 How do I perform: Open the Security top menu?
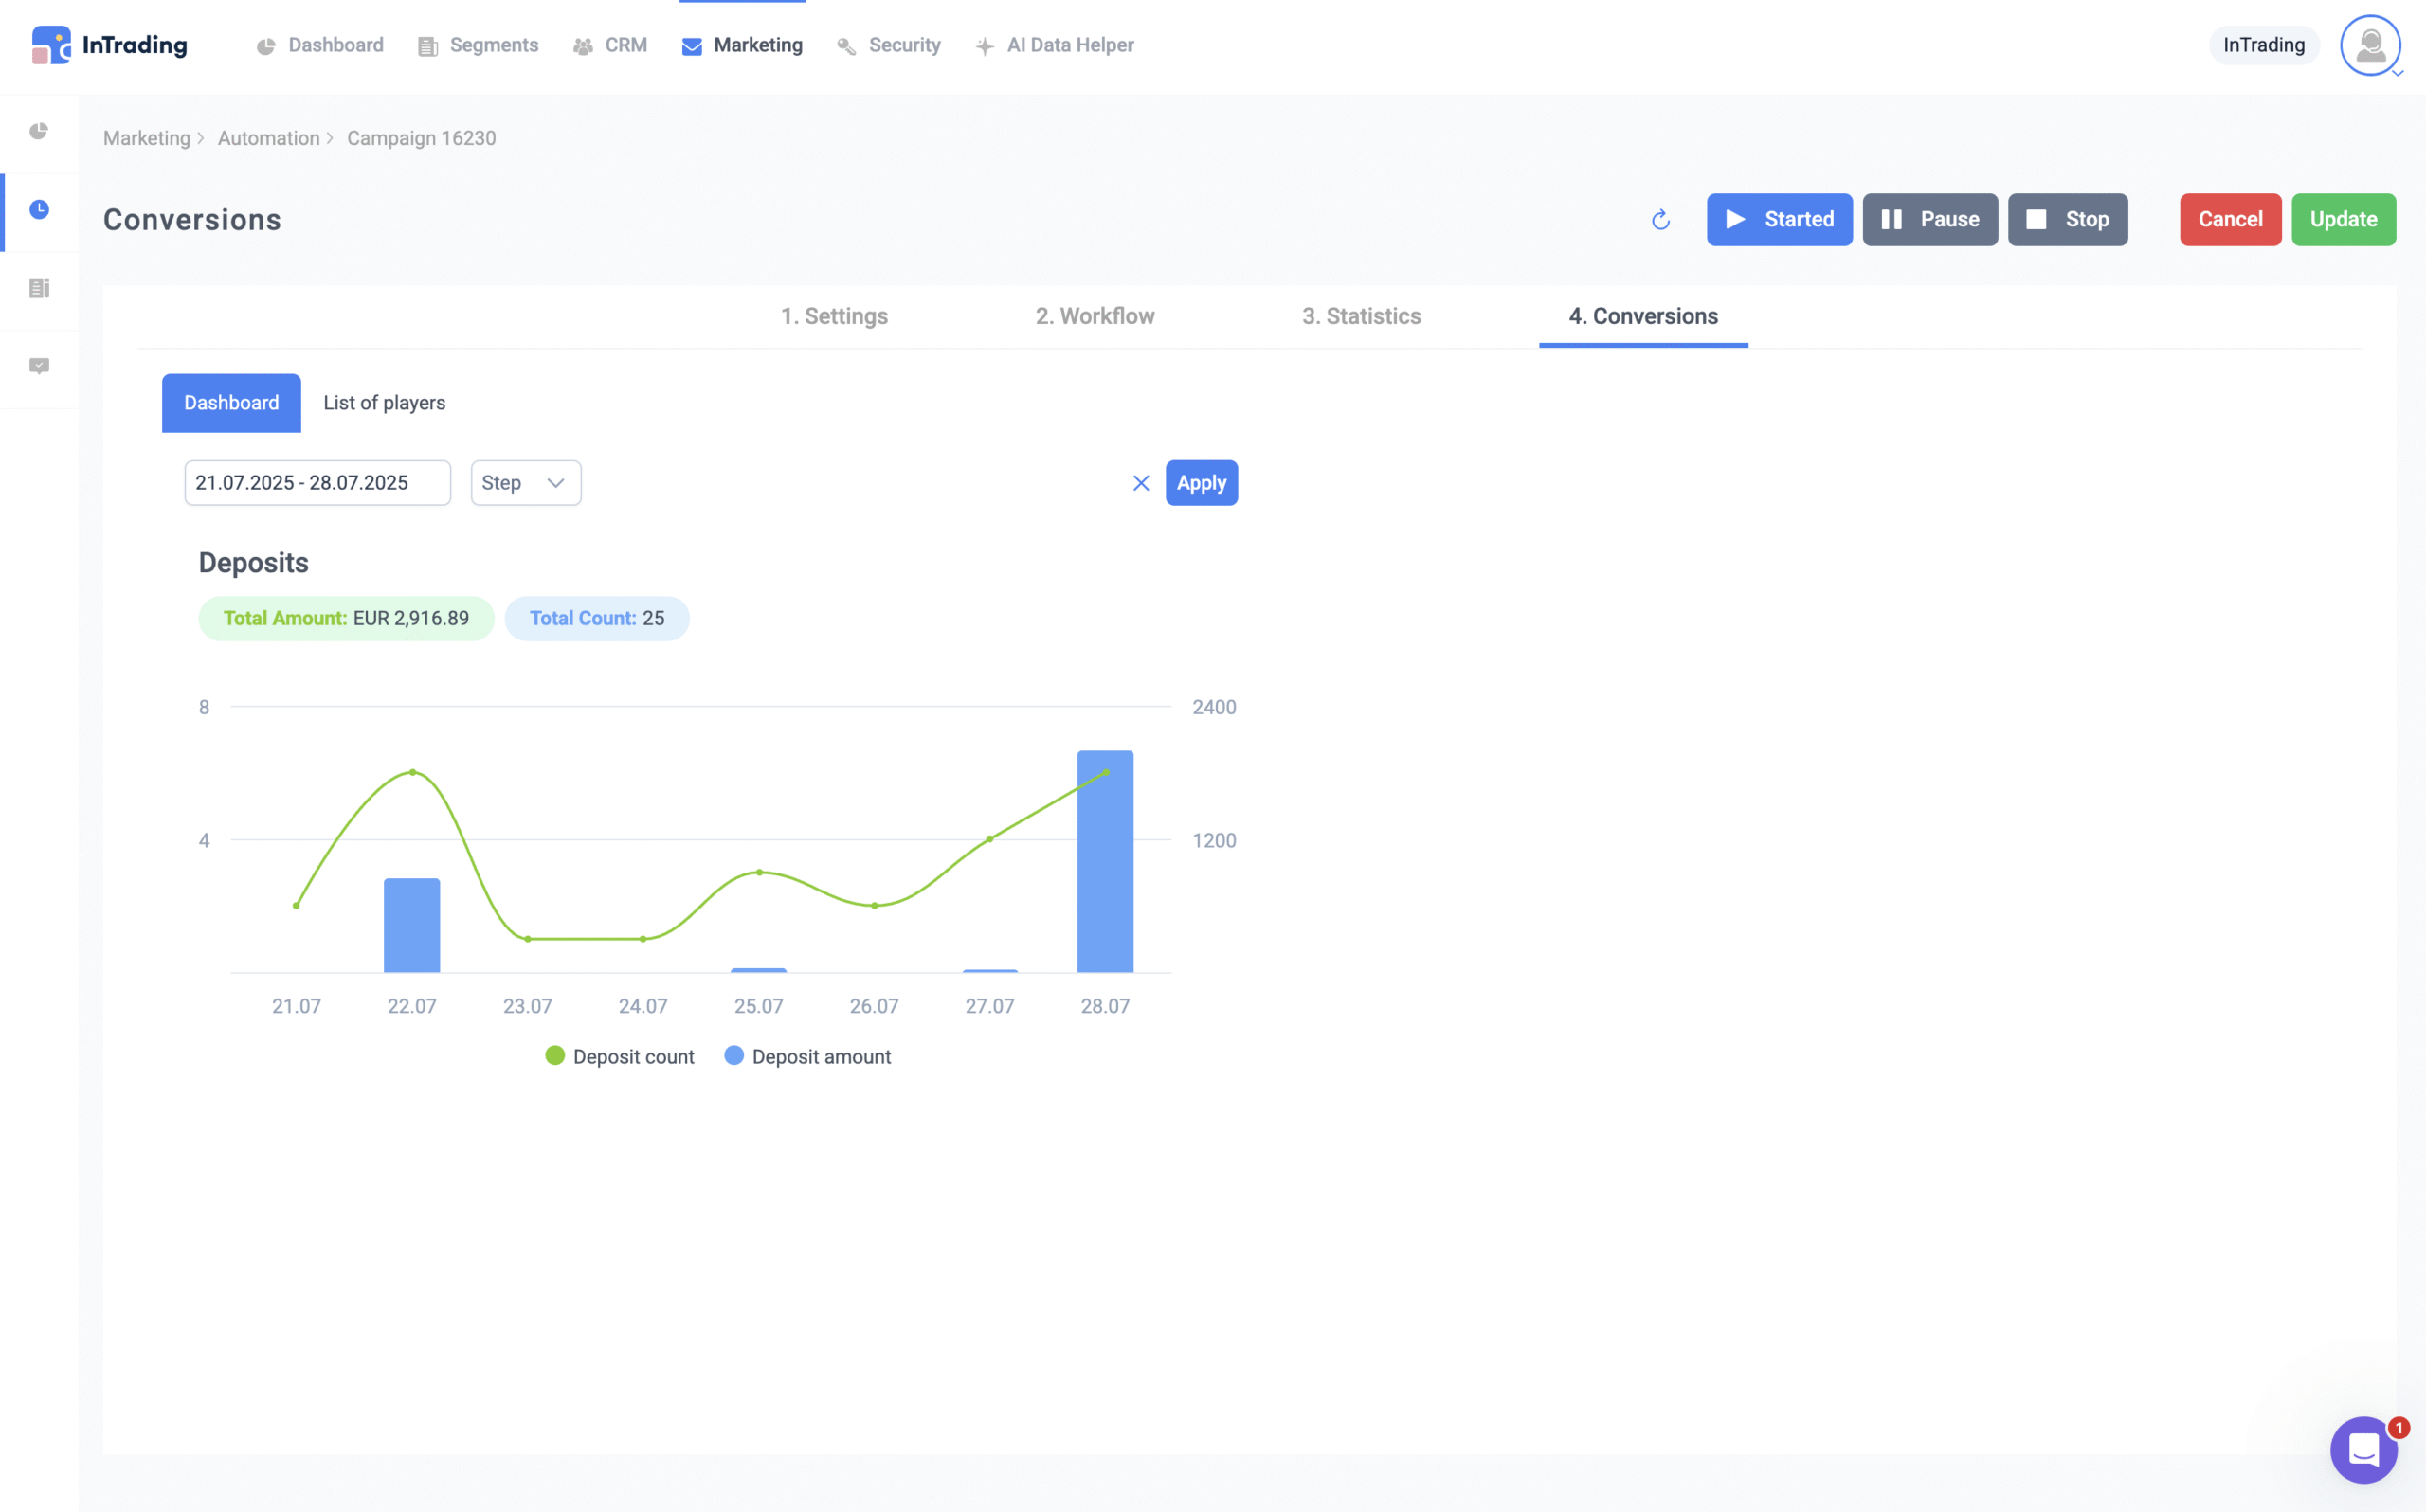tap(889, 45)
